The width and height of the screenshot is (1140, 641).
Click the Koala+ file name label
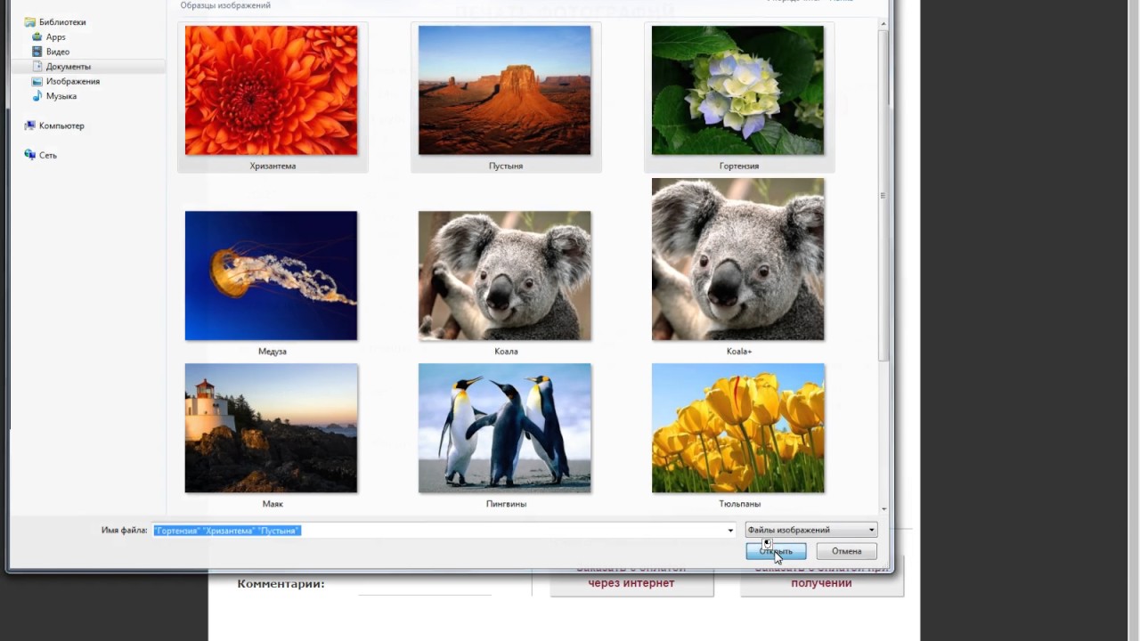[x=739, y=352]
